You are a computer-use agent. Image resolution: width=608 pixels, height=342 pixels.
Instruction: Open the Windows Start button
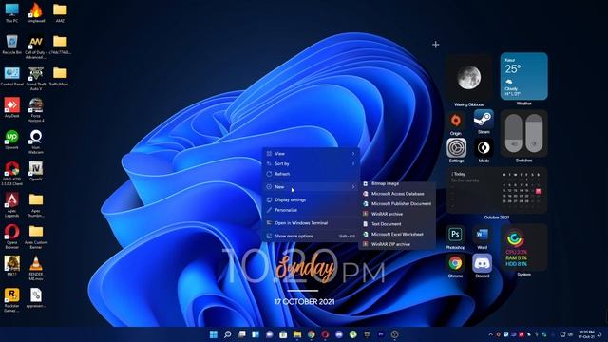pyautogui.click(x=213, y=334)
